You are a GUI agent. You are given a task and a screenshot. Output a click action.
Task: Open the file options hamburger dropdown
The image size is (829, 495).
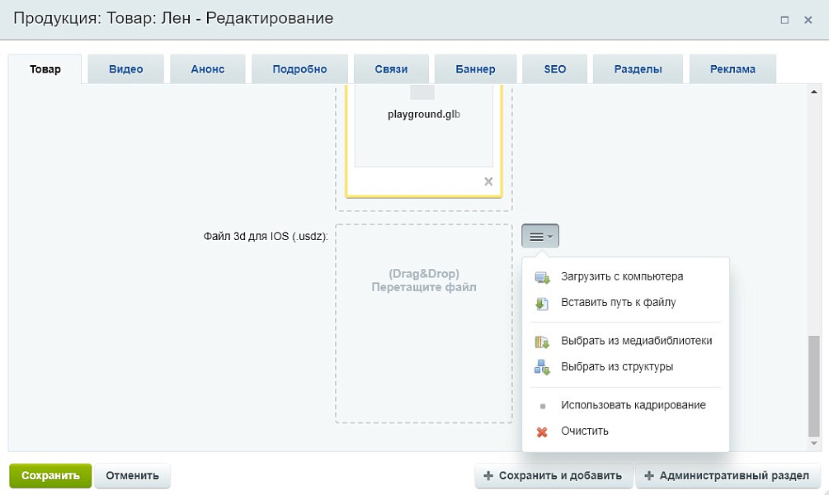click(x=540, y=237)
